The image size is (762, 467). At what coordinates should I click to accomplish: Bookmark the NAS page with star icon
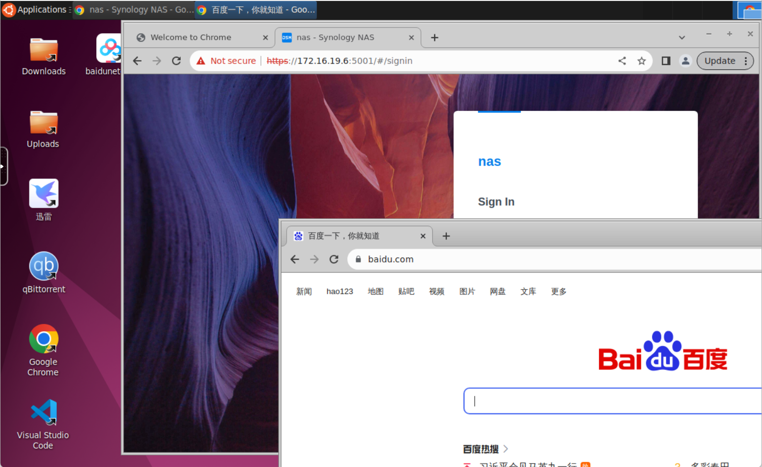point(641,61)
